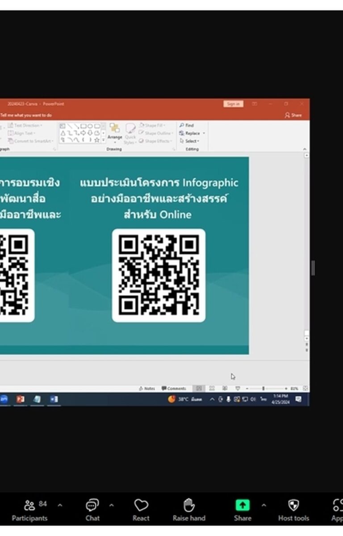Click the zoom out minus button

(247, 389)
